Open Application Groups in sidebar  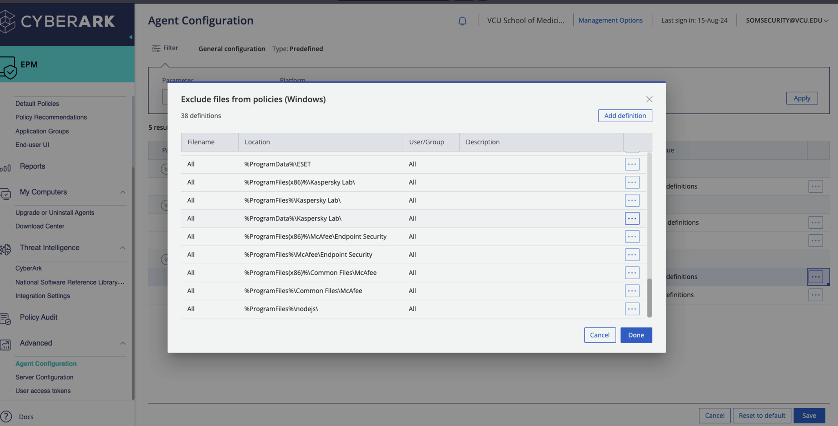coord(42,131)
